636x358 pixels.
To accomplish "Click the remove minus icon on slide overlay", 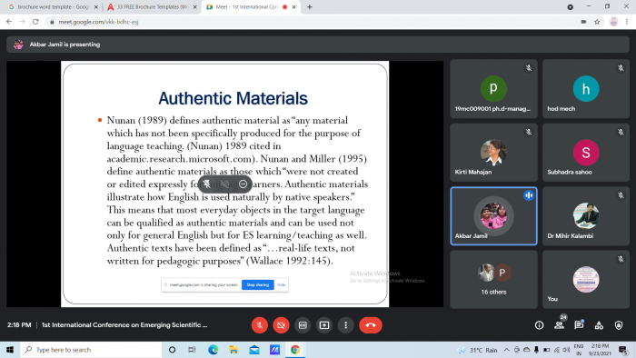I will pos(243,184).
